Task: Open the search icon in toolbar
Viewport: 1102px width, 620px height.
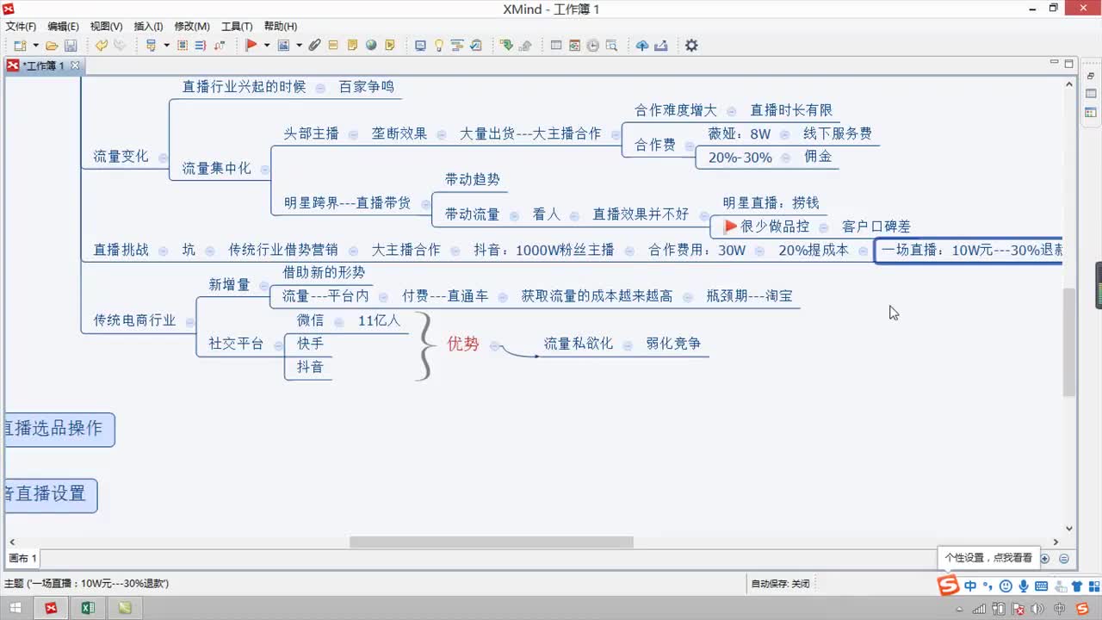Action: 611,45
